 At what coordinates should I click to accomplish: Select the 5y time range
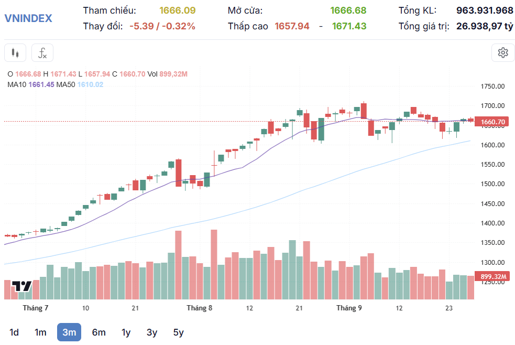[178, 332]
